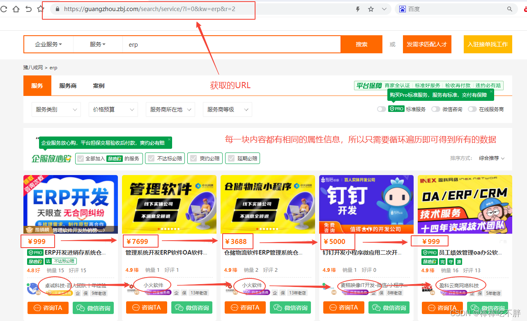
Task: Open the ERP开发 service thumbnail
Action: (x=71, y=204)
